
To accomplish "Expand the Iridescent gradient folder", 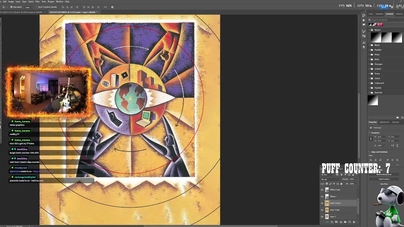I will pos(369,83).
